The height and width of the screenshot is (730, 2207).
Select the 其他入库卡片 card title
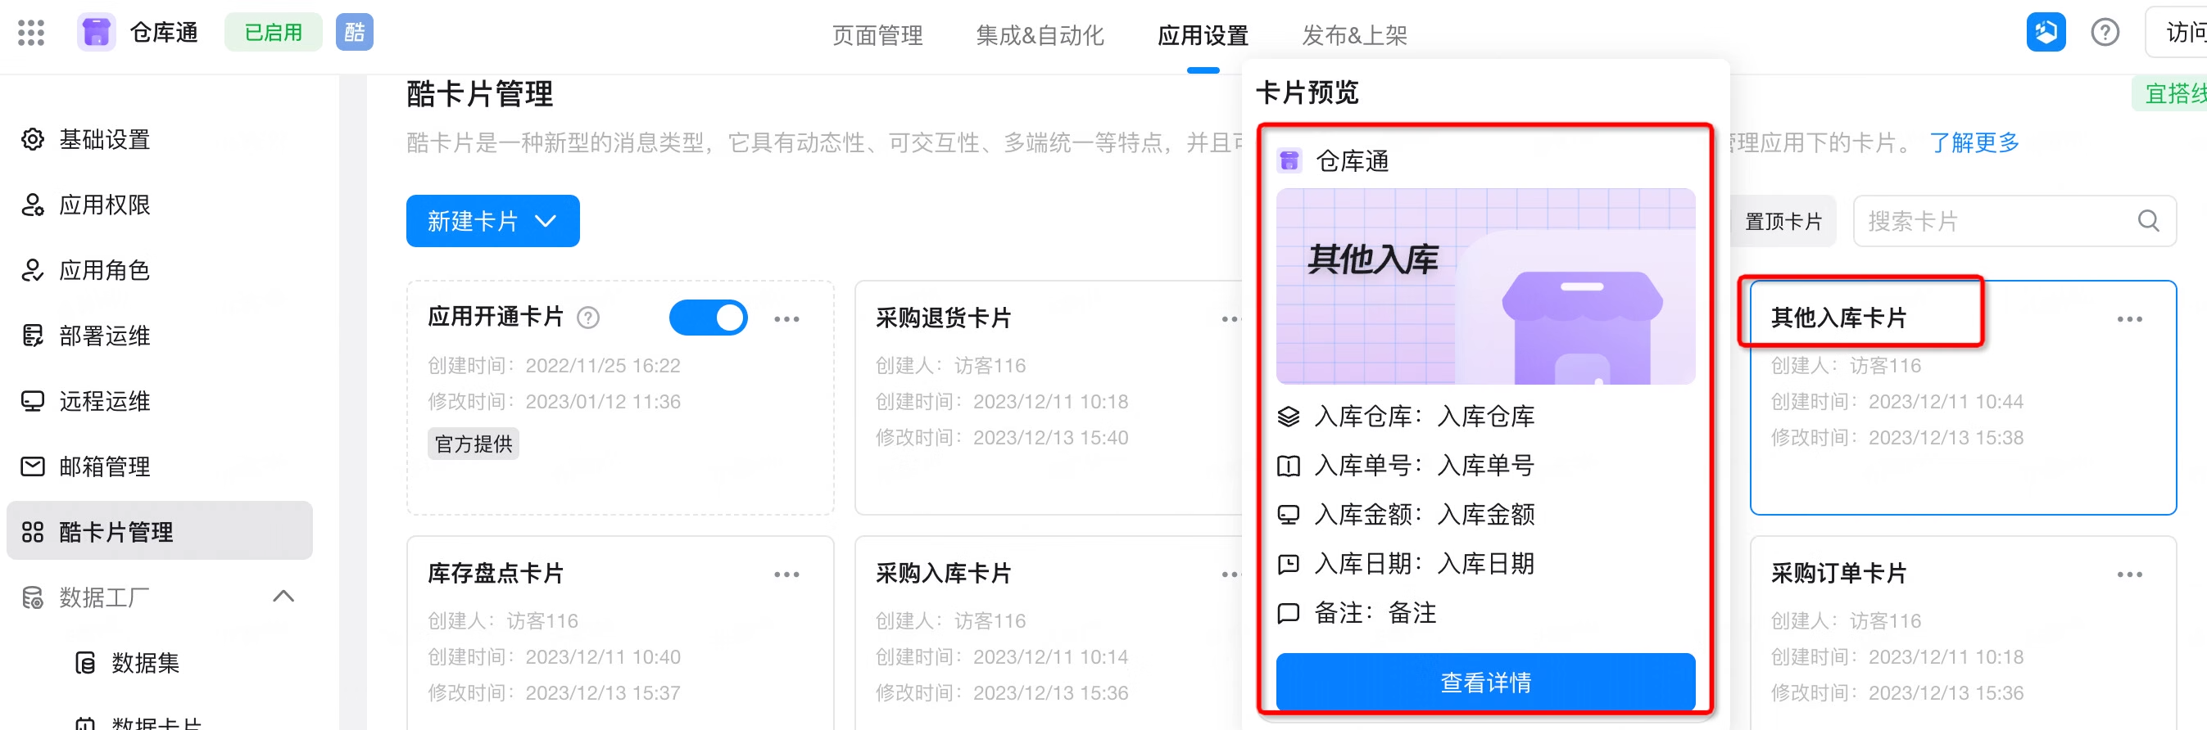coord(1838,318)
